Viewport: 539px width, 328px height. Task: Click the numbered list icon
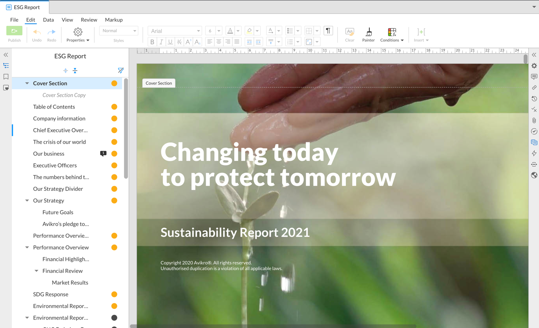[290, 42]
